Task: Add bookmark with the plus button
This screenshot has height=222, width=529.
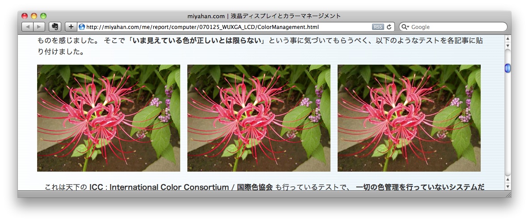Action: (x=71, y=27)
